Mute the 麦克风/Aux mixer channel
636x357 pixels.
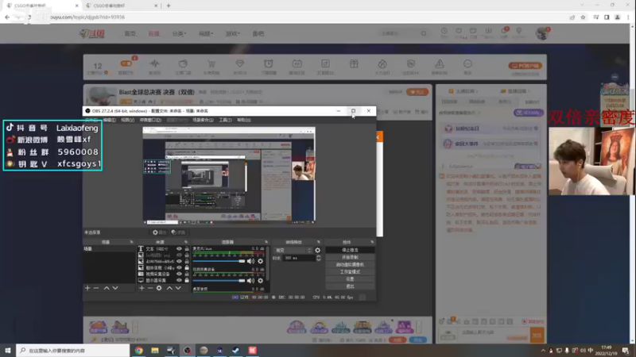click(250, 261)
